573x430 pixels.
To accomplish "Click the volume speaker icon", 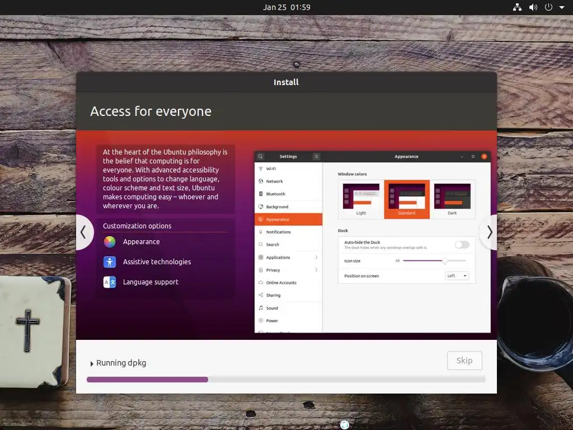I will 533,7.
